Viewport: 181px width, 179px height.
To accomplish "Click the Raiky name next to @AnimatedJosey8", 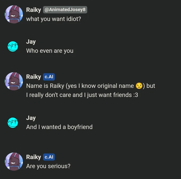I will 33,10.
